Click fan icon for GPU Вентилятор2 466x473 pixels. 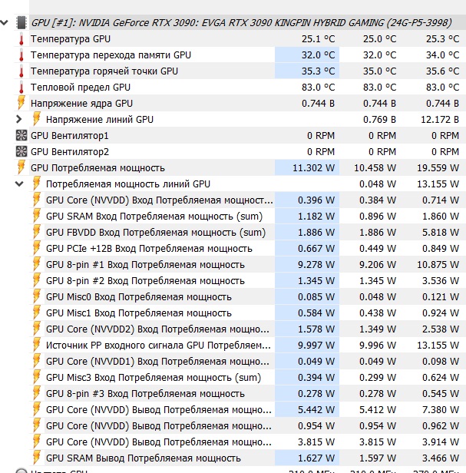[x=21, y=151]
